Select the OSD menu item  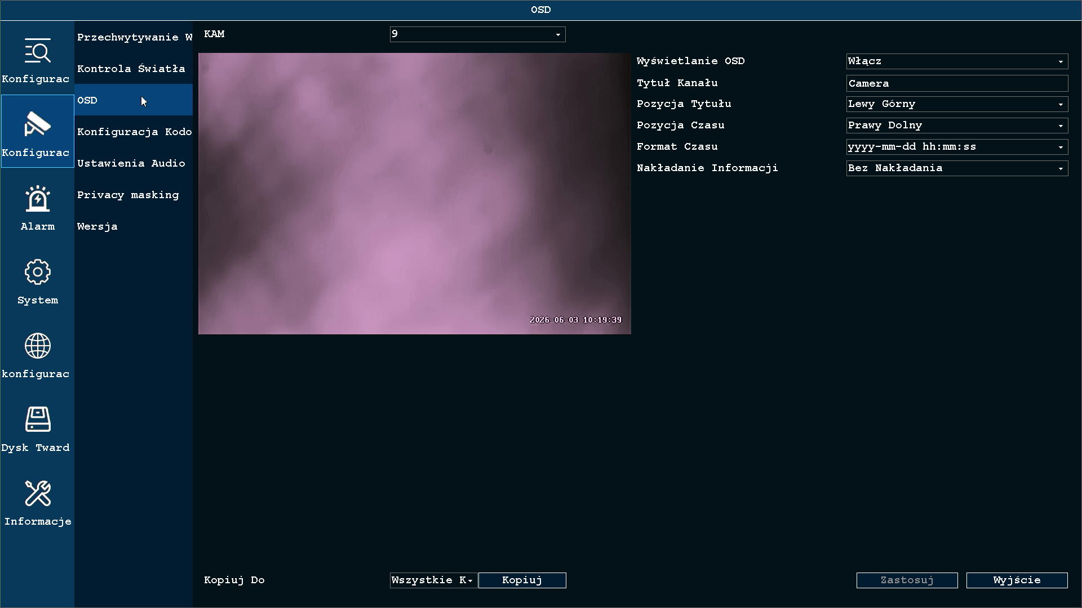point(134,100)
